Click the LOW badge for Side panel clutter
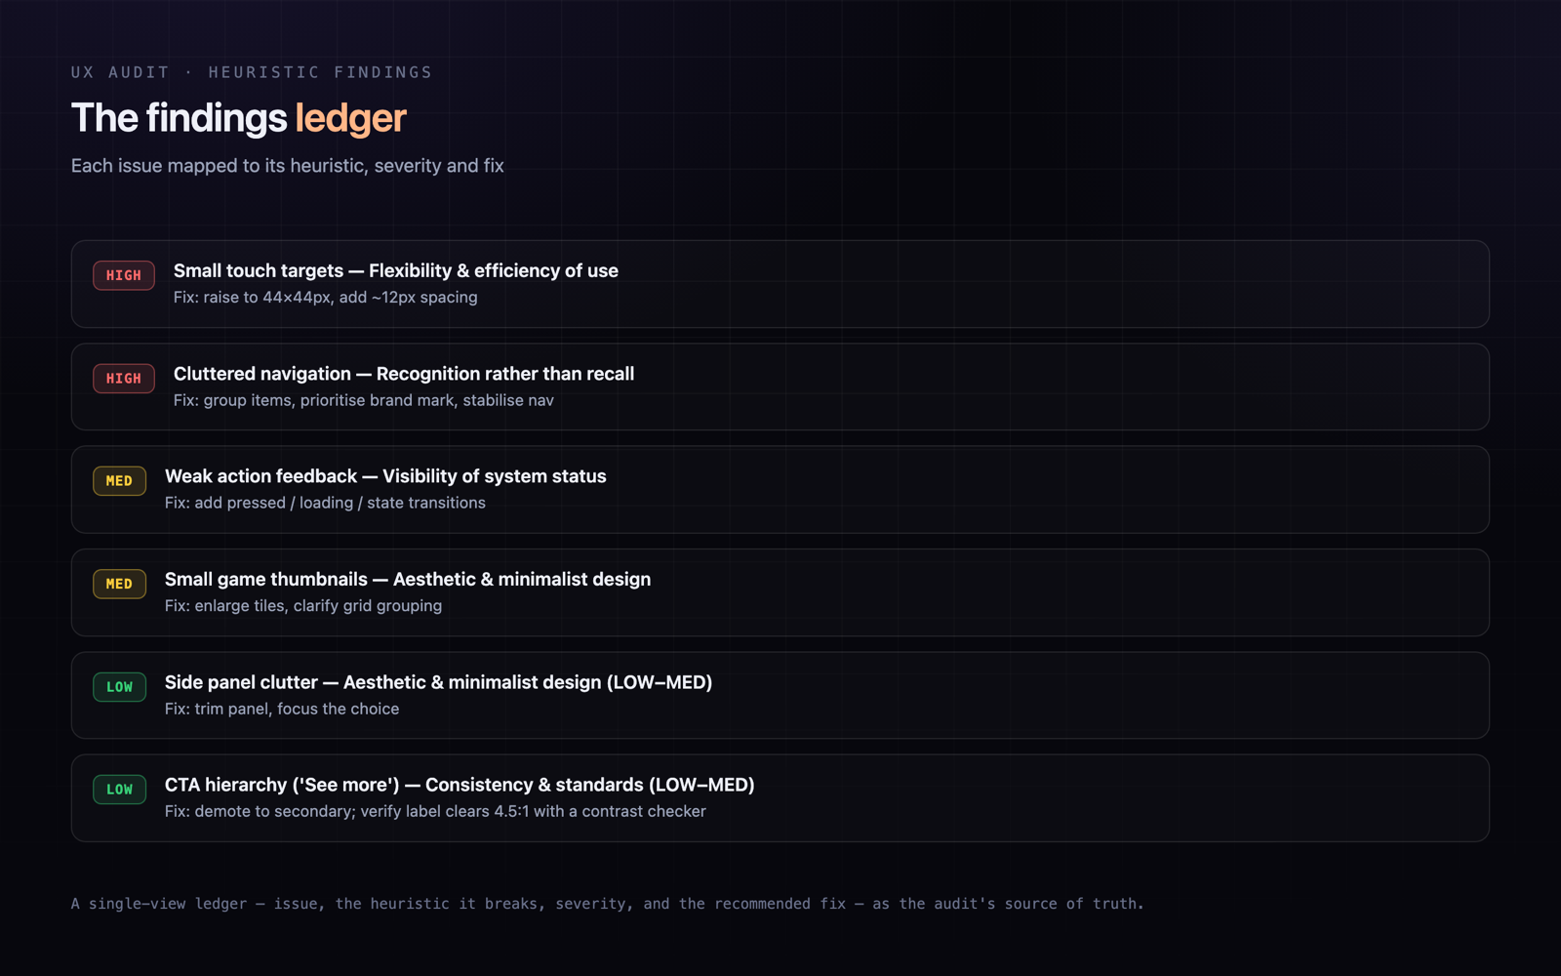The image size is (1561, 976). pyautogui.click(x=119, y=686)
